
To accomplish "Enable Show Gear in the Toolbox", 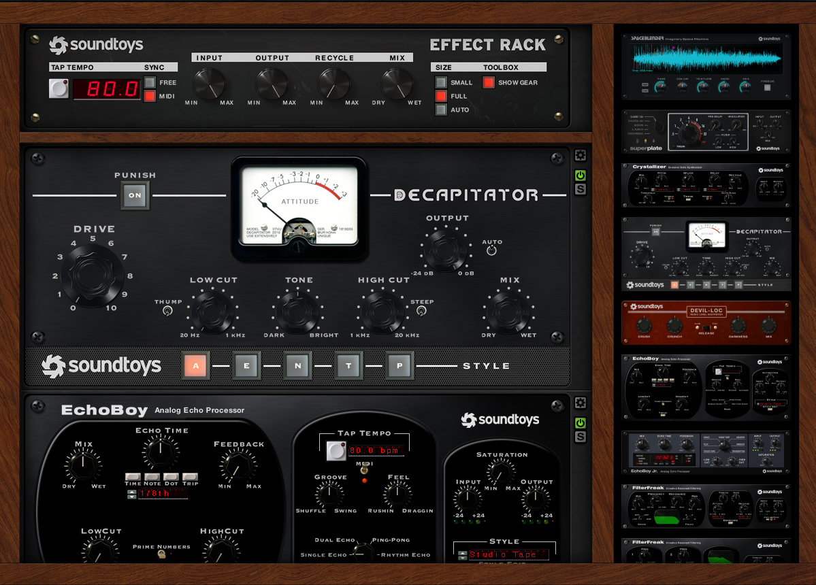I will 487,82.
